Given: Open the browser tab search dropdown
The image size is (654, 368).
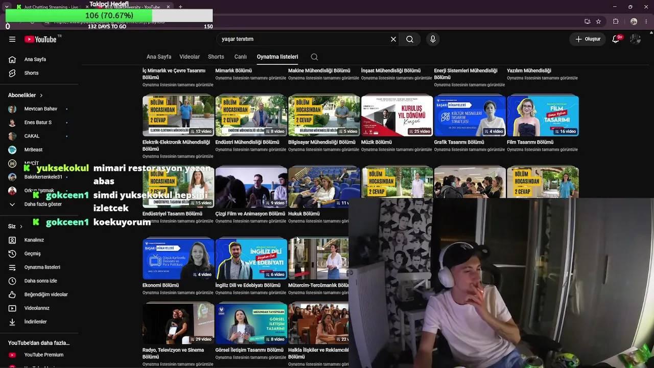Looking at the screenshot, I should pyautogui.click(x=7, y=7).
